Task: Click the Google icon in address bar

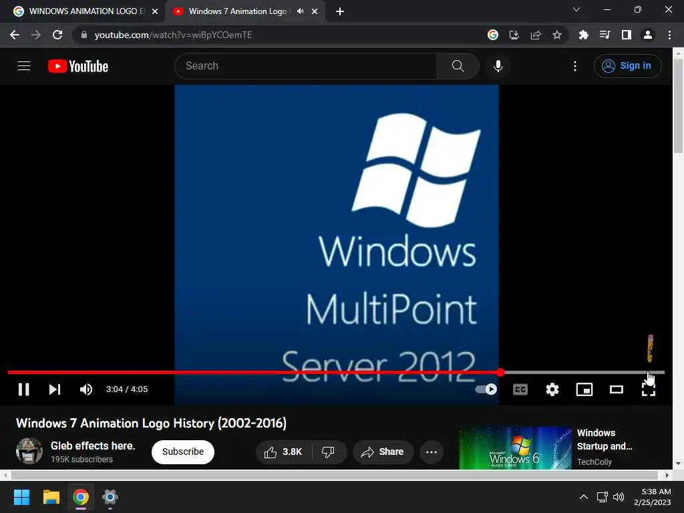Action: pos(493,35)
